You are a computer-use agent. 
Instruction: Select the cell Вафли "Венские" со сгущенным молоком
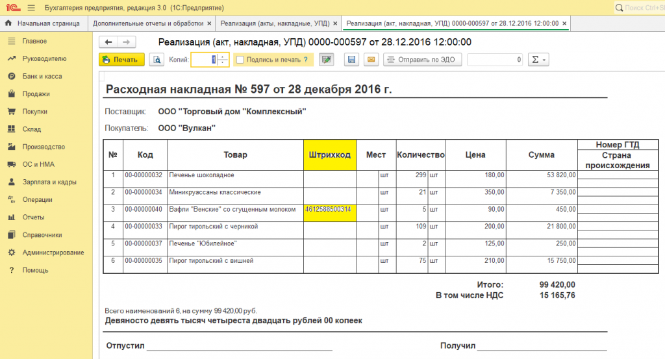point(235,213)
